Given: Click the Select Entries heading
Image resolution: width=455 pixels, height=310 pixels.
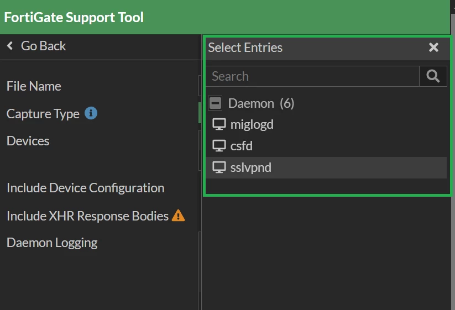Looking at the screenshot, I should point(245,48).
